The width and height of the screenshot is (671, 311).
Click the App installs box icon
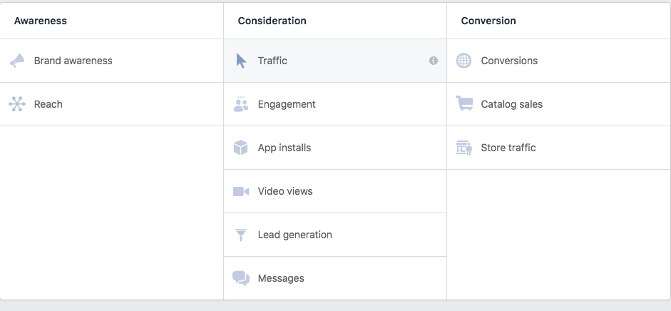(x=241, y=148)
